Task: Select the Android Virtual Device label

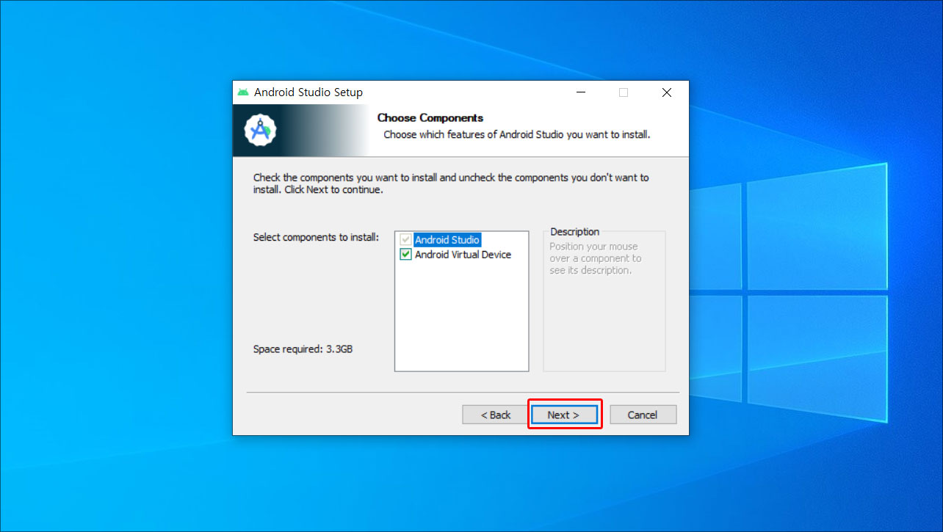Action: click(463, 255)
